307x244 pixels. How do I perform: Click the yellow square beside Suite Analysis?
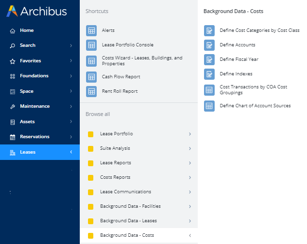coord(90,148)
